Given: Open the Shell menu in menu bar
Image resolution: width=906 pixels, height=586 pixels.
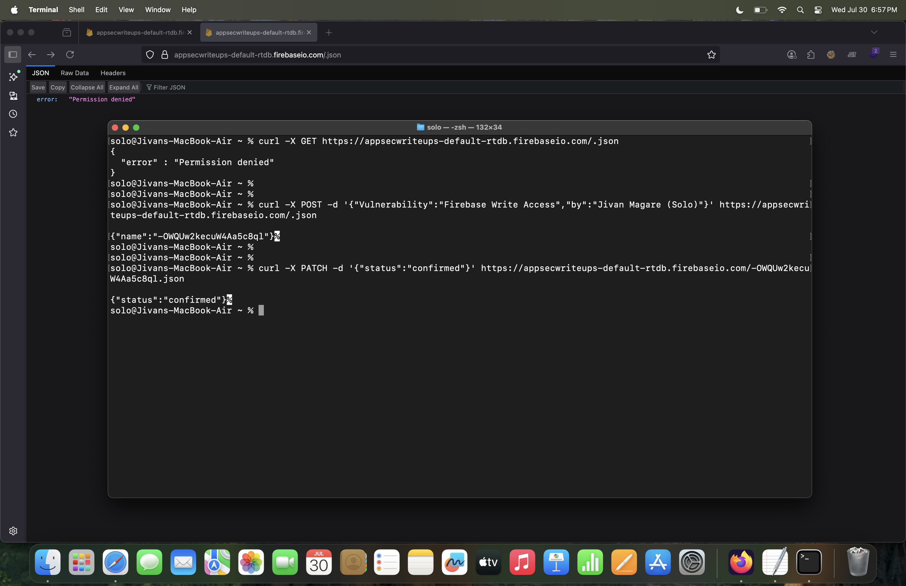Looking at the screenshot, I should [76, 10].
